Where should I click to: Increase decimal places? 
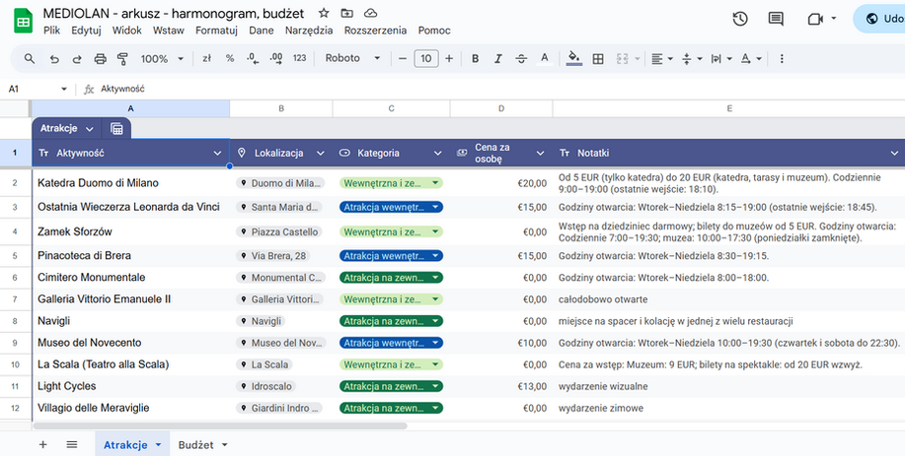(x=276, y=58)
